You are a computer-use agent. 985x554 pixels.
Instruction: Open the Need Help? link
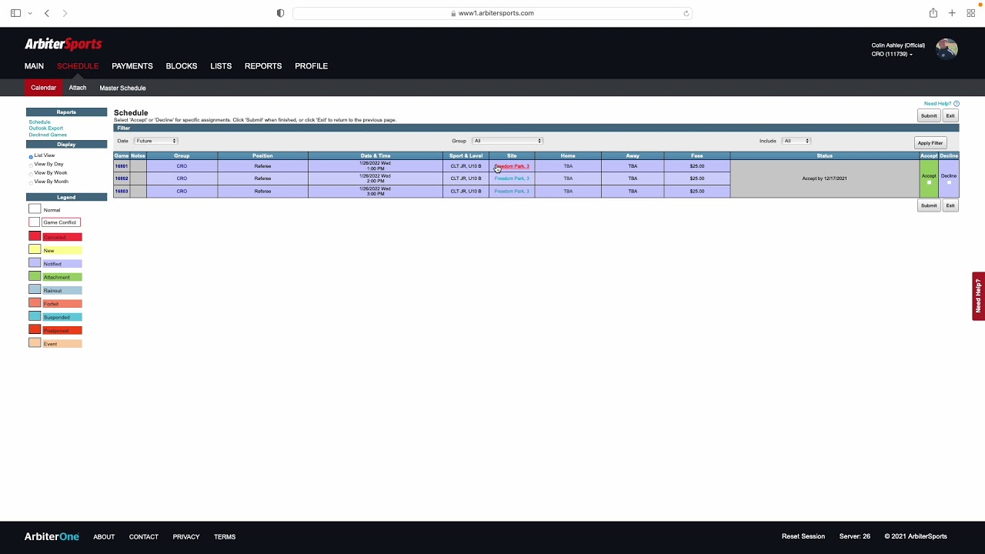point(937,103)
